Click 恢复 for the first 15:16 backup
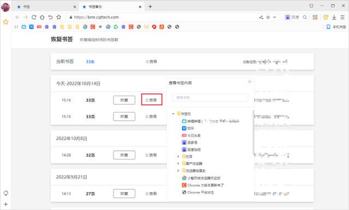 (124, 100)
